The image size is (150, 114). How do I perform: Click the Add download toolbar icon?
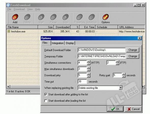tap(15, 17)
